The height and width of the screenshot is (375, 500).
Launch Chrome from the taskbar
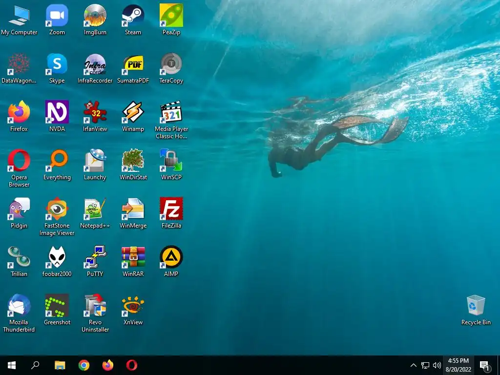pos(84,365)
